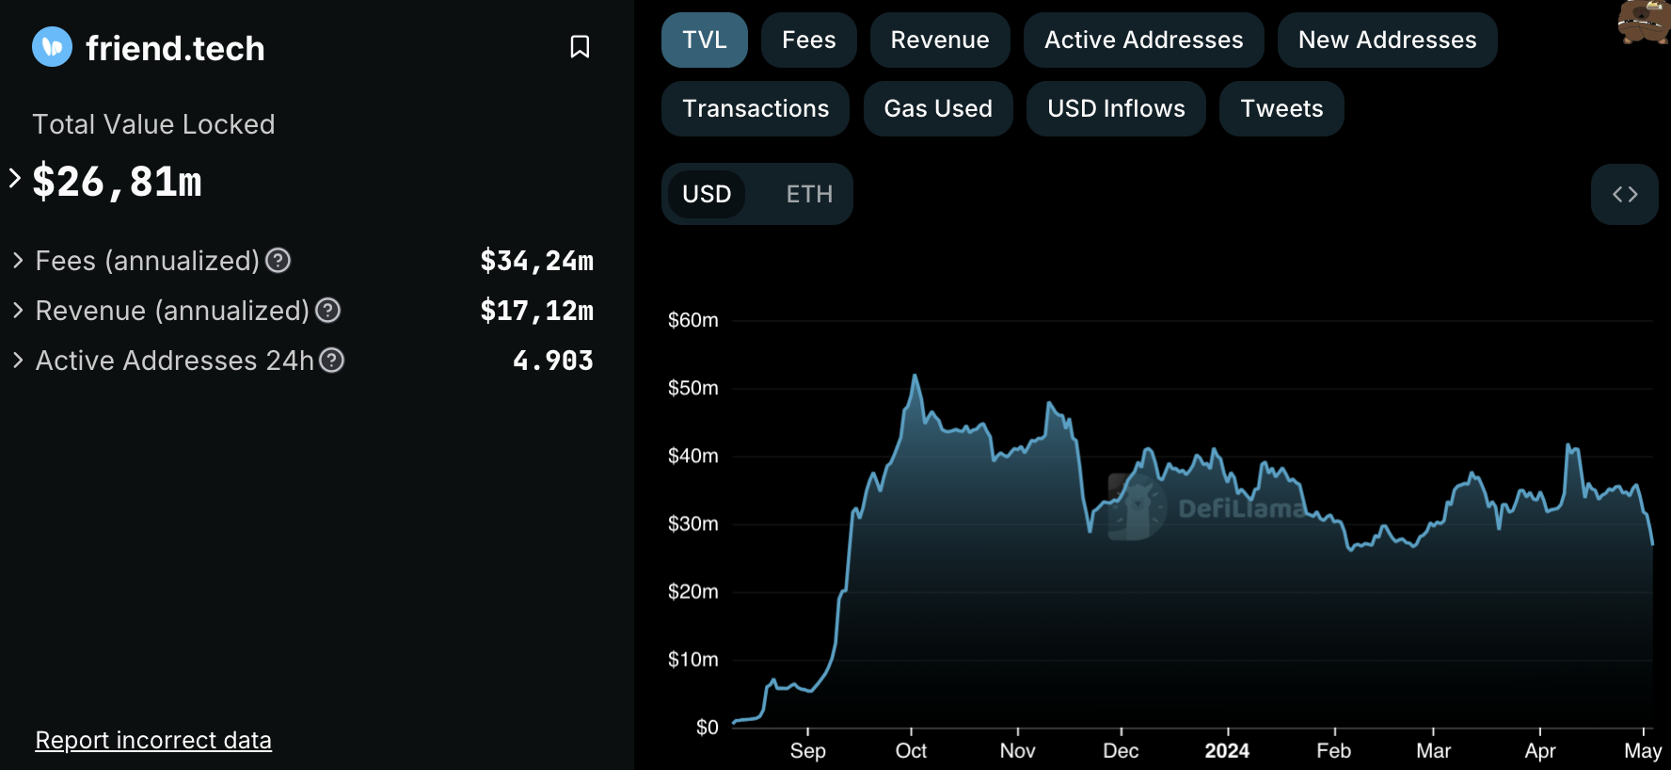The width and height of the screenshot is (1671, 770).
Task: Toggle the New Addresses chart metric
Action: click(x=1388, y=40)
